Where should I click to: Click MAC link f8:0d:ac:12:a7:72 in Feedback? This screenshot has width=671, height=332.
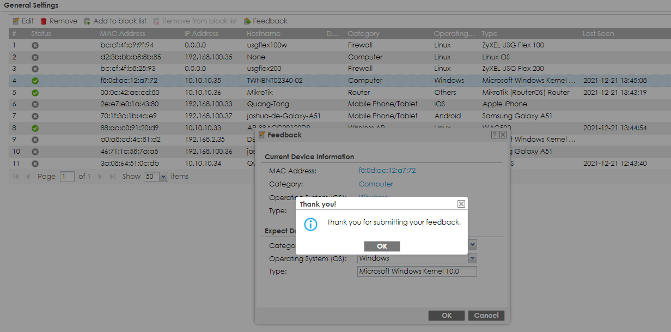tap(387, 171)
